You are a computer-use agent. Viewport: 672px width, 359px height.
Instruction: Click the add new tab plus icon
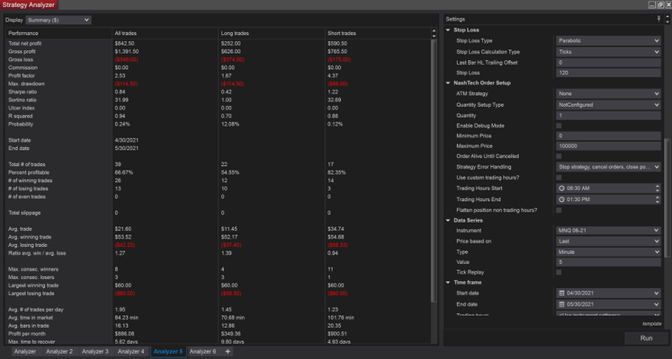(x=228, y=352)
